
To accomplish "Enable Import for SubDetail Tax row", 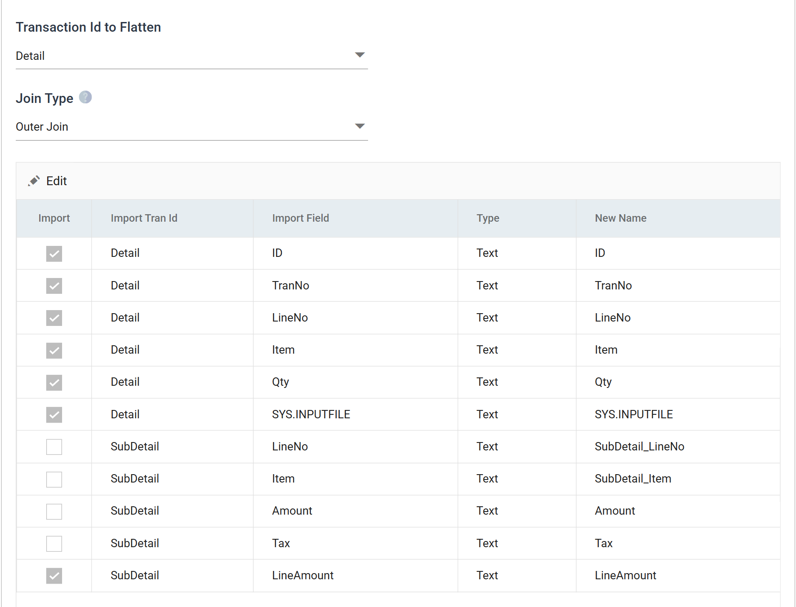I will (54, 544).
